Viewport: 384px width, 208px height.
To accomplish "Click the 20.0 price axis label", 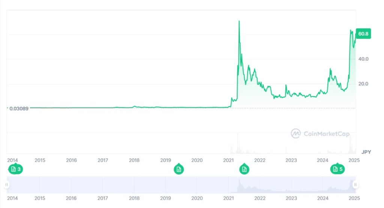I will [364, 84].
